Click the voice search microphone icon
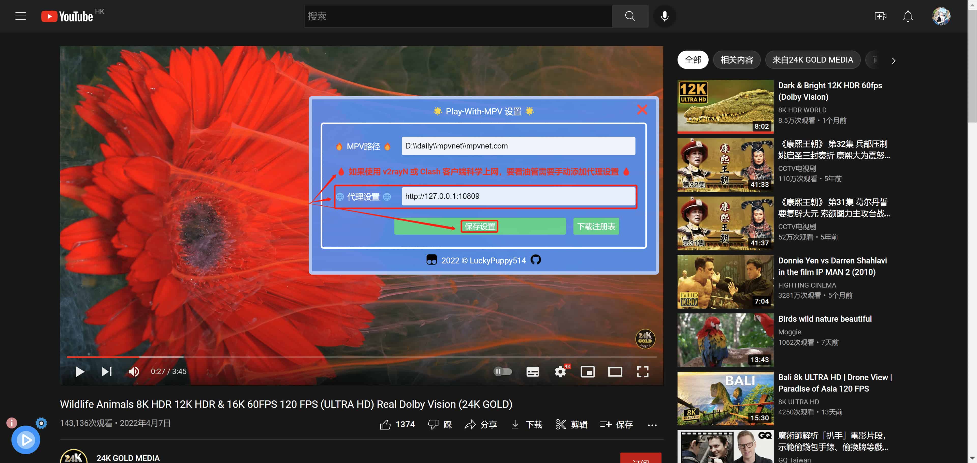The image size is (977, 463). click(x=665, y=16)
